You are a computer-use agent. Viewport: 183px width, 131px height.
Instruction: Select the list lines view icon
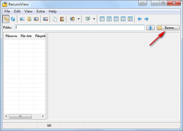click(x=109, y=19)
